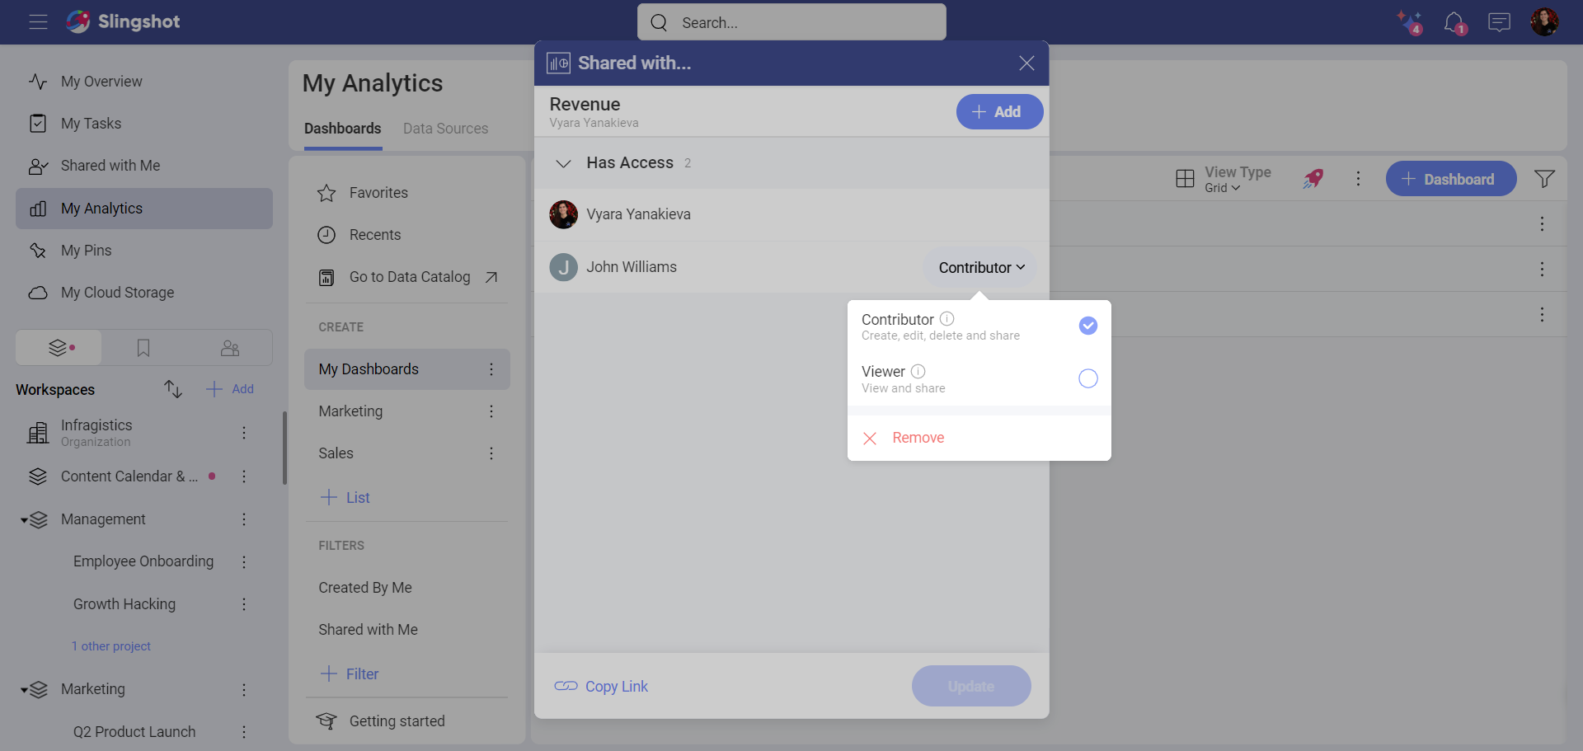
Task: Click the Contributor info icon
Action: pos(947,318)
